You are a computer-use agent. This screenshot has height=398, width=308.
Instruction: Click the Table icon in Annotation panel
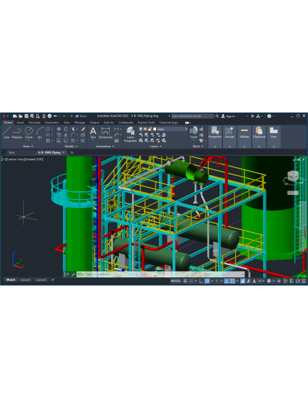pyautogui.click(x=117, y=140)
